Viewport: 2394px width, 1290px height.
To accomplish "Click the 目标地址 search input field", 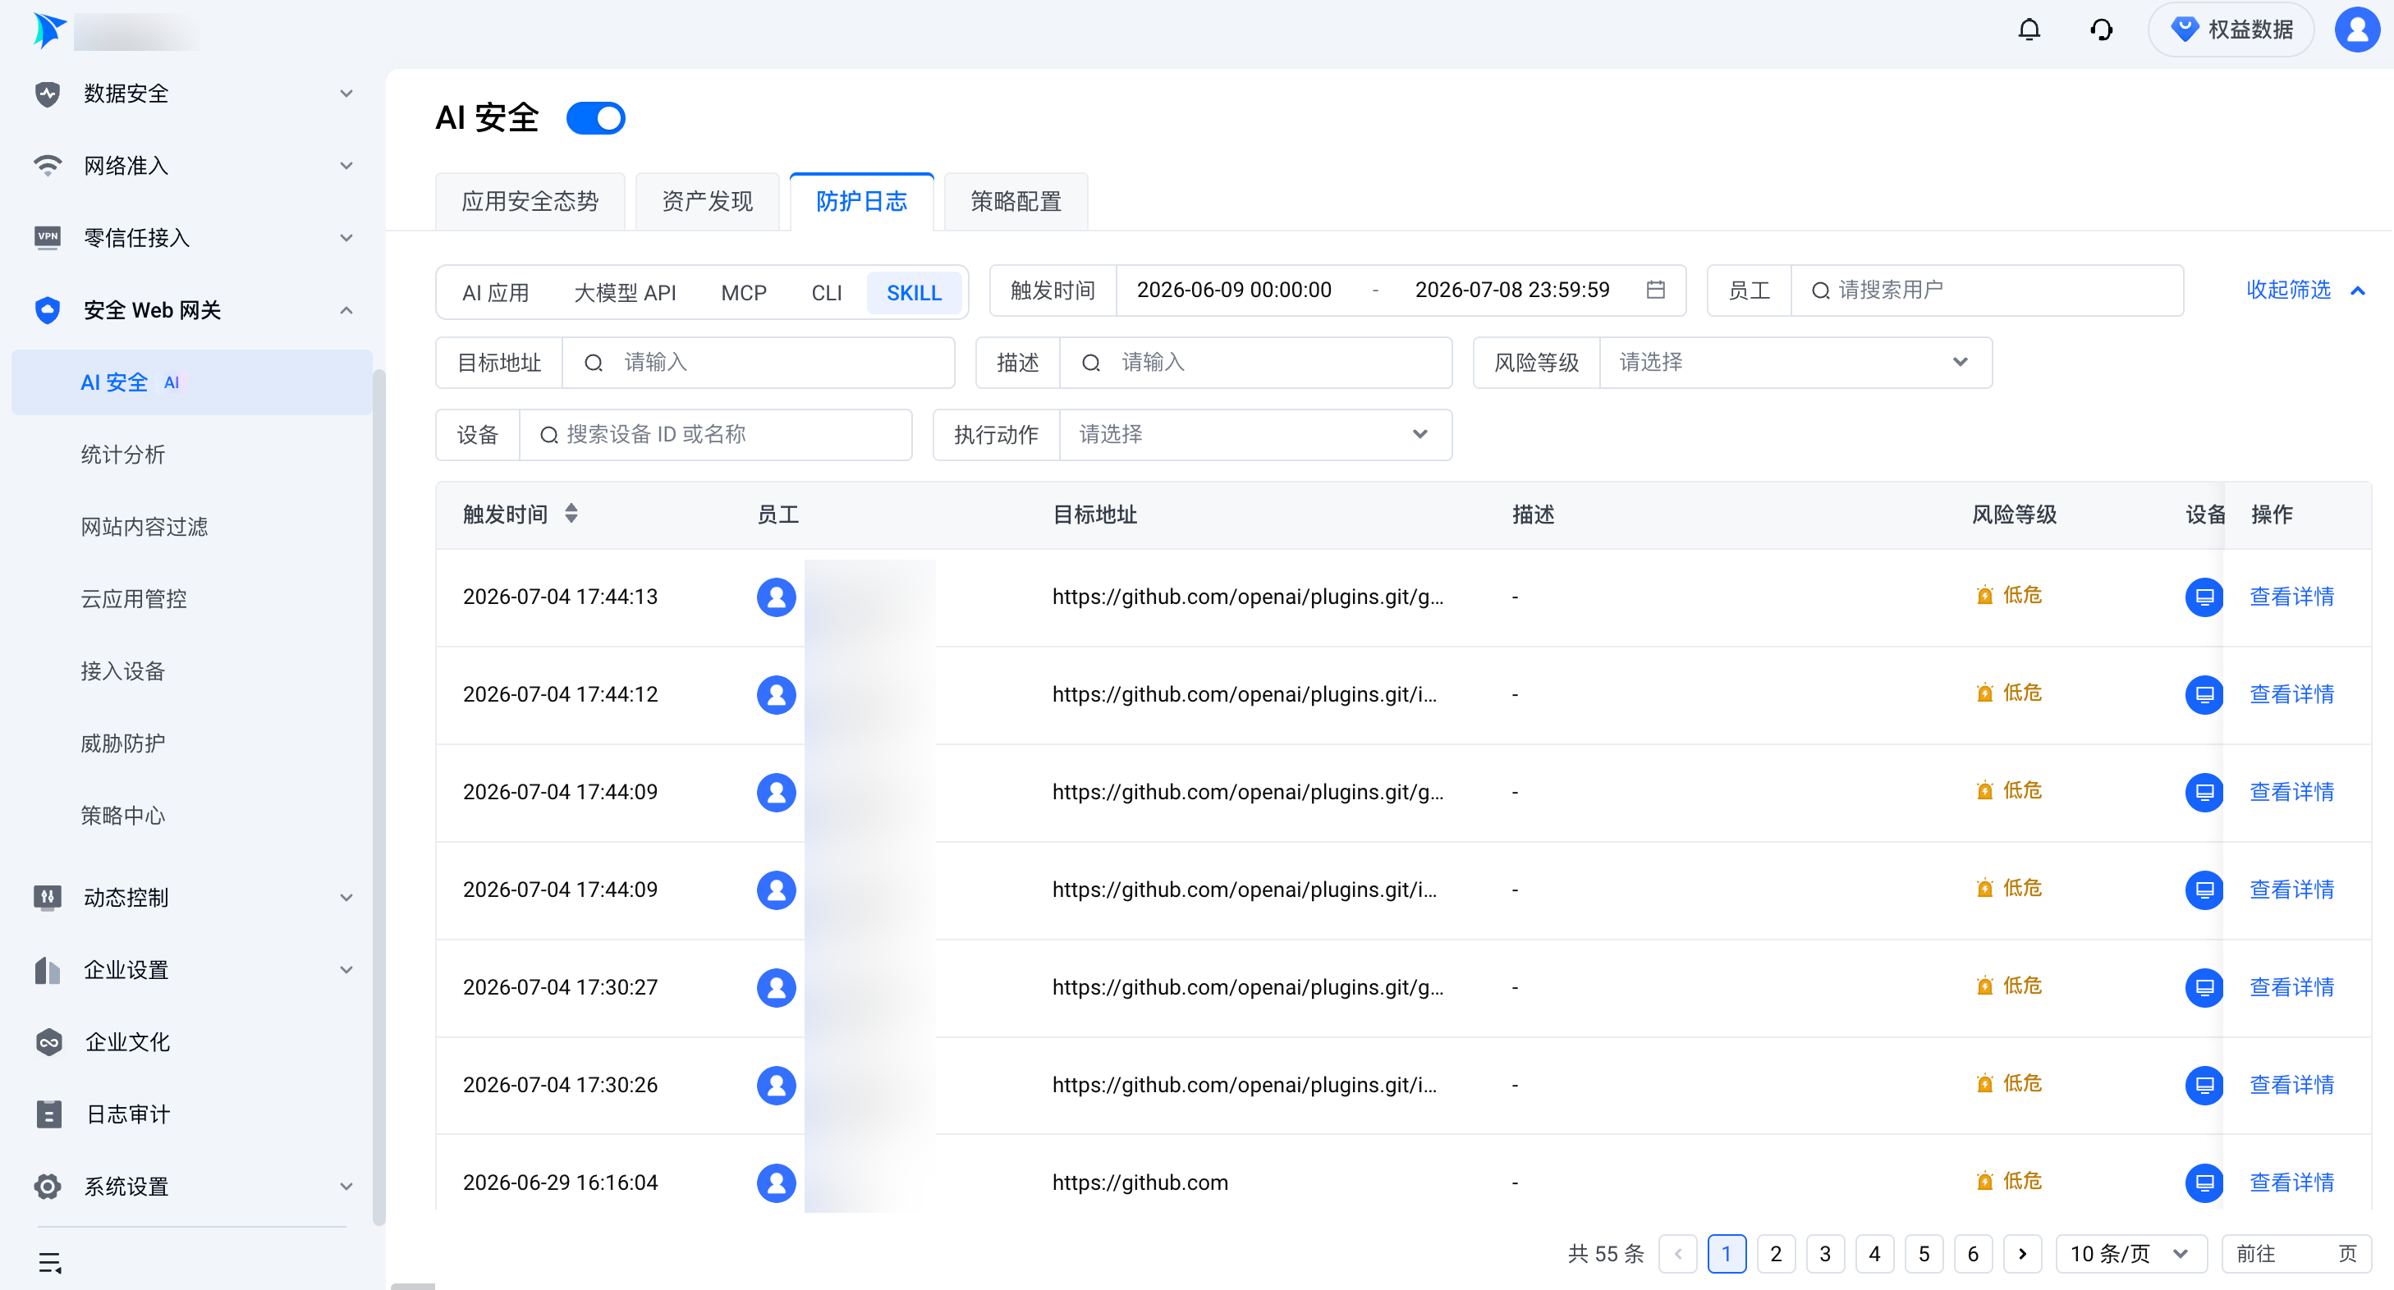I will point(759,362).
